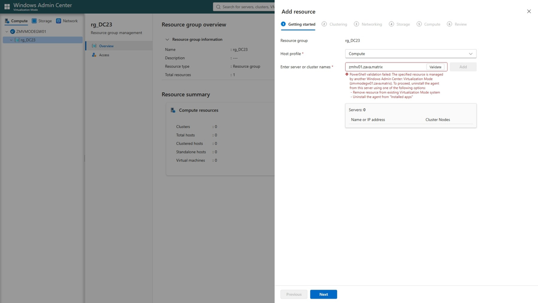Select the Compute step in wizard
Image resolution: width=538 pixels, height=303 pixels.
pyautogui.click(x=429, y=24)
